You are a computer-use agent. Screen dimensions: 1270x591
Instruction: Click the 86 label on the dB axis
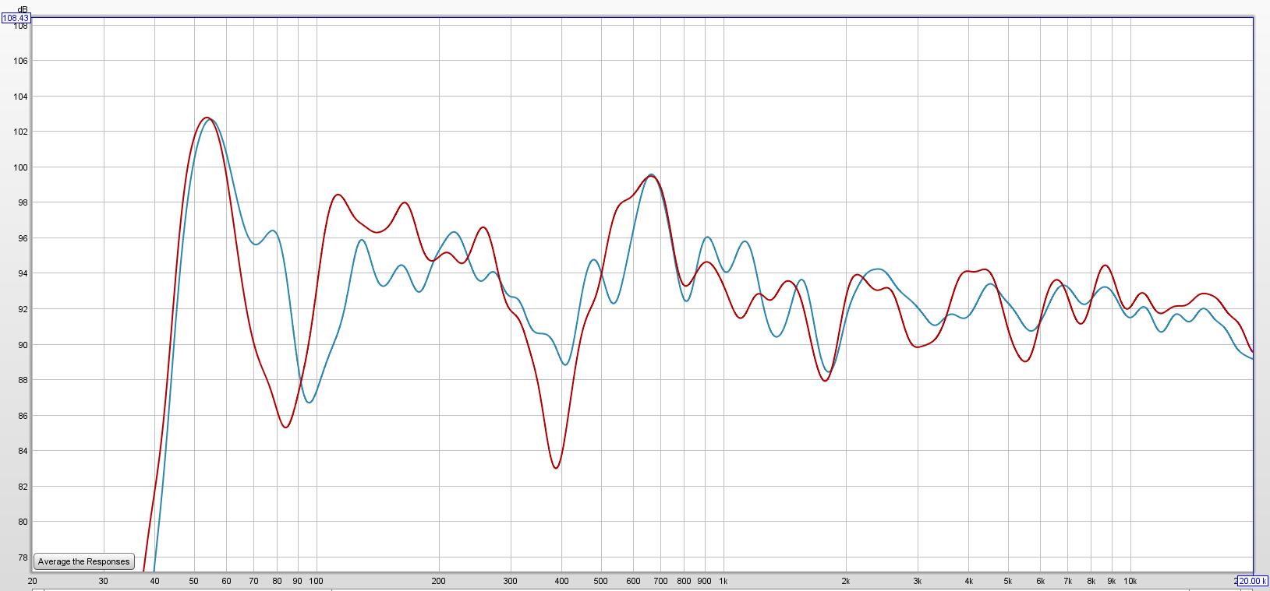click(23, 416)
